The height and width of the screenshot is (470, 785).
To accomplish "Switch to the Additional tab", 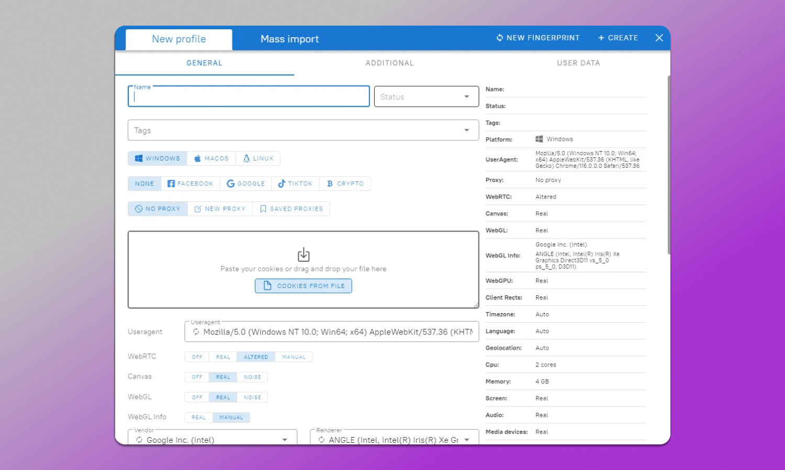I will coord(389,63).
